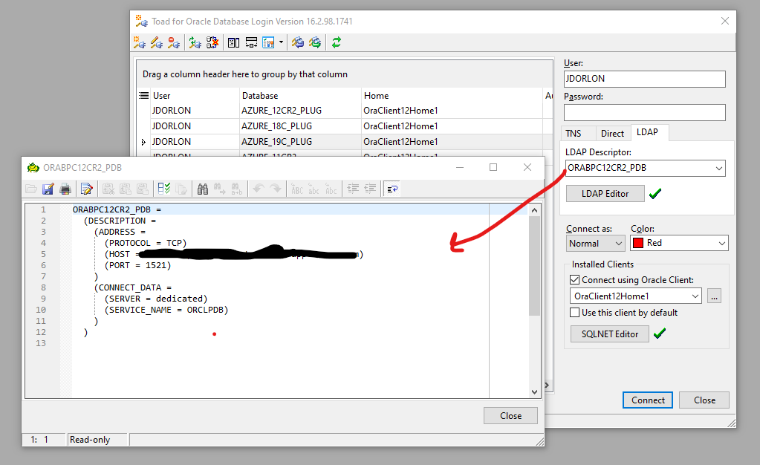Click the Password input field
Viewport: 760px width, 465px height.
tap(643, 111)
